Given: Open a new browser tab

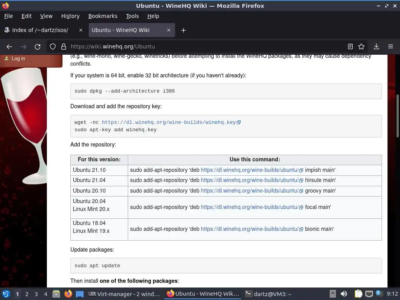Looking at the screenshot, I should click(x=183, y=30).
